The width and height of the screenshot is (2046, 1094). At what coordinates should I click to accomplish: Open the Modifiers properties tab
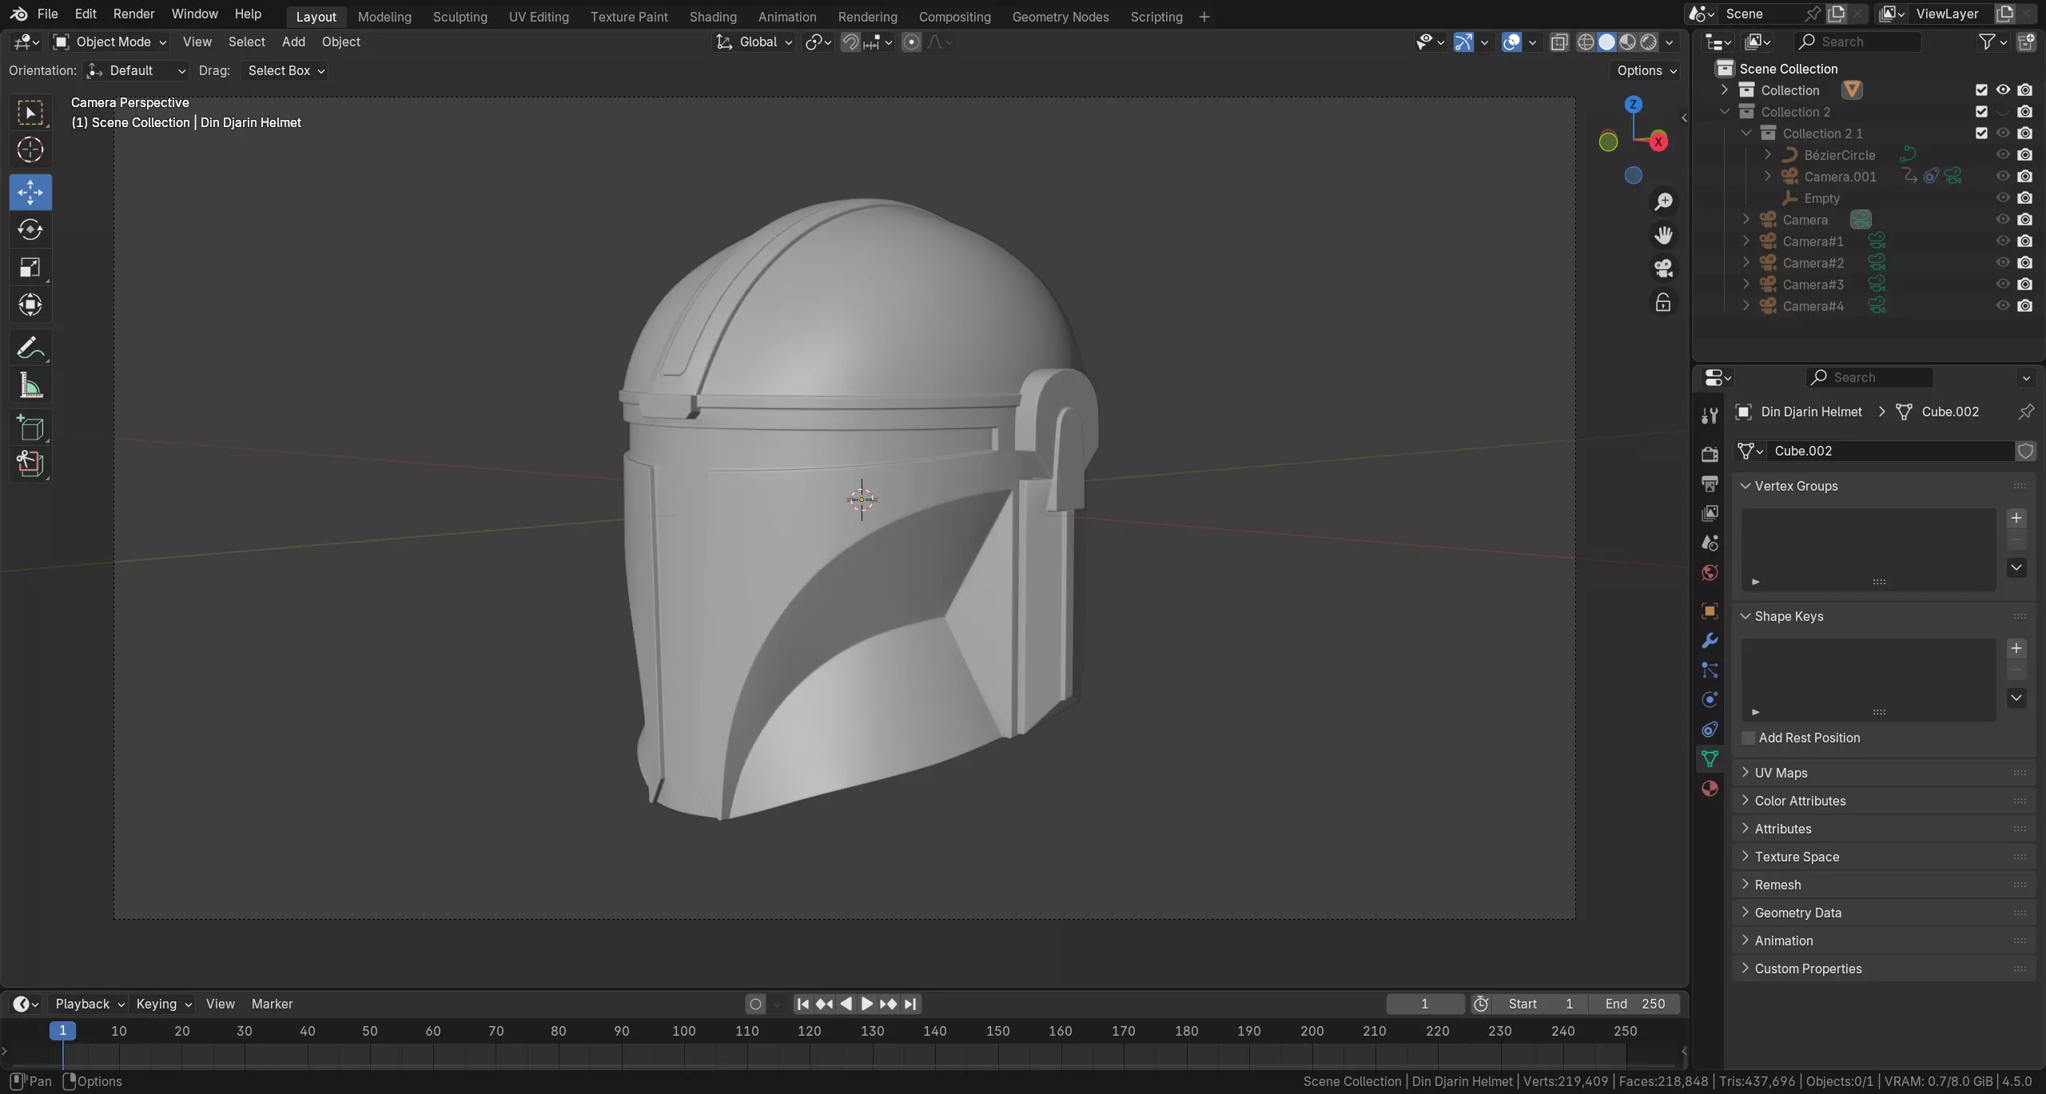tap(1710, 640)
